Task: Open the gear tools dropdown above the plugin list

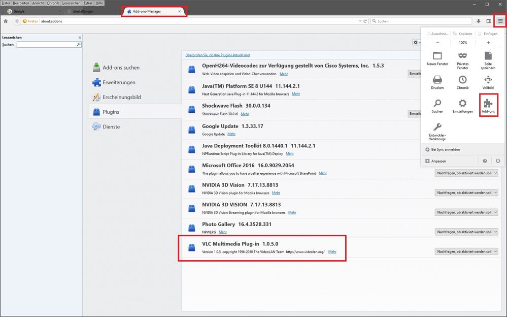Action: pos(416,42)
